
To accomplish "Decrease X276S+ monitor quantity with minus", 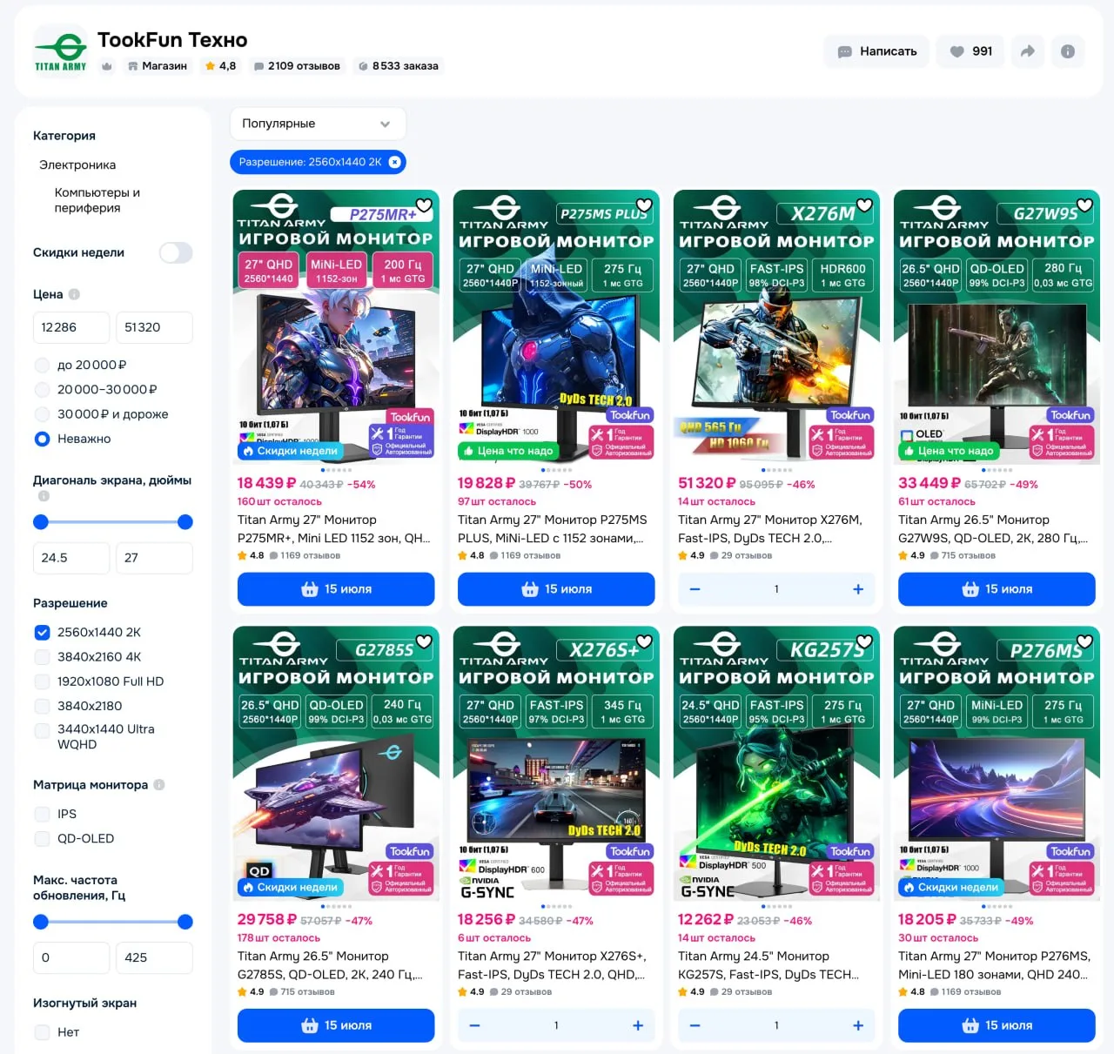I will click(475, 1025).
